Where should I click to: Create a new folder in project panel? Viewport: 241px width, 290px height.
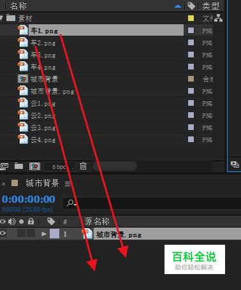(18, 166)
